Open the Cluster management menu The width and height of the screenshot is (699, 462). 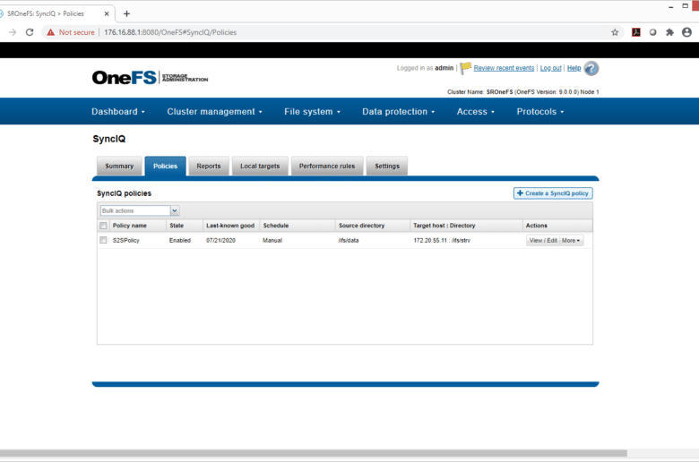(214, 111)
